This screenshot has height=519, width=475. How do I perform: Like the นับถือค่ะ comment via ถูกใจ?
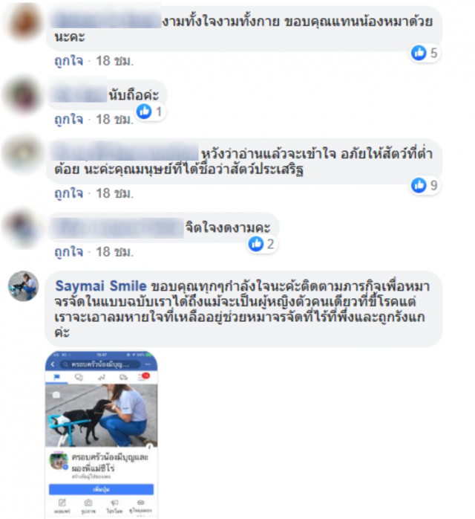tap(69, 120)
